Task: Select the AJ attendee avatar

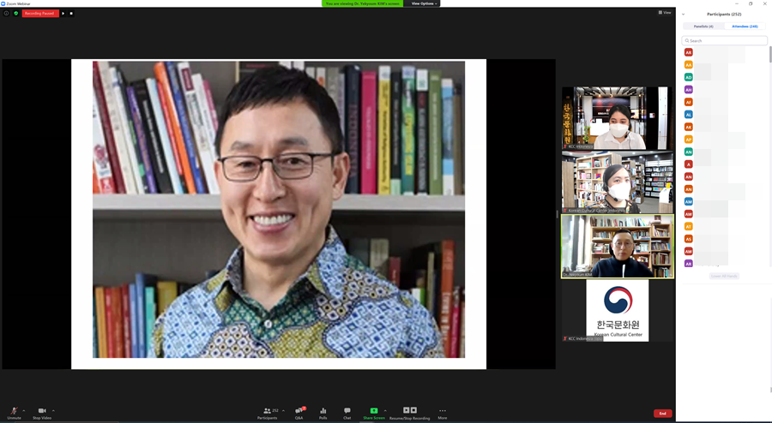Action: 688,102
